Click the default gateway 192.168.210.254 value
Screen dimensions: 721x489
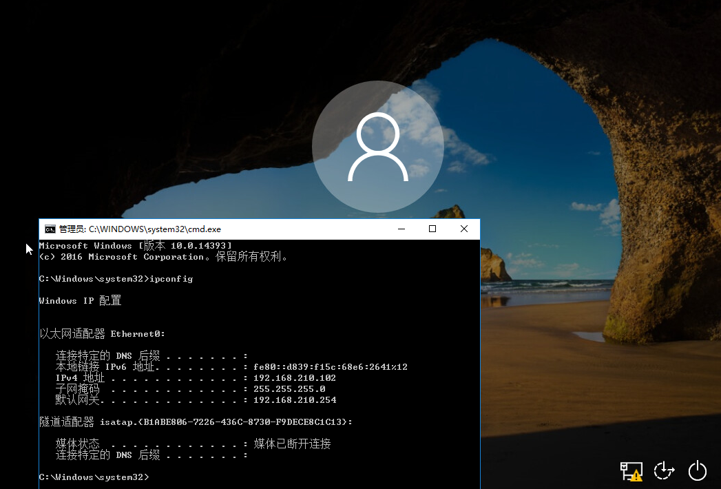[295, 400]
